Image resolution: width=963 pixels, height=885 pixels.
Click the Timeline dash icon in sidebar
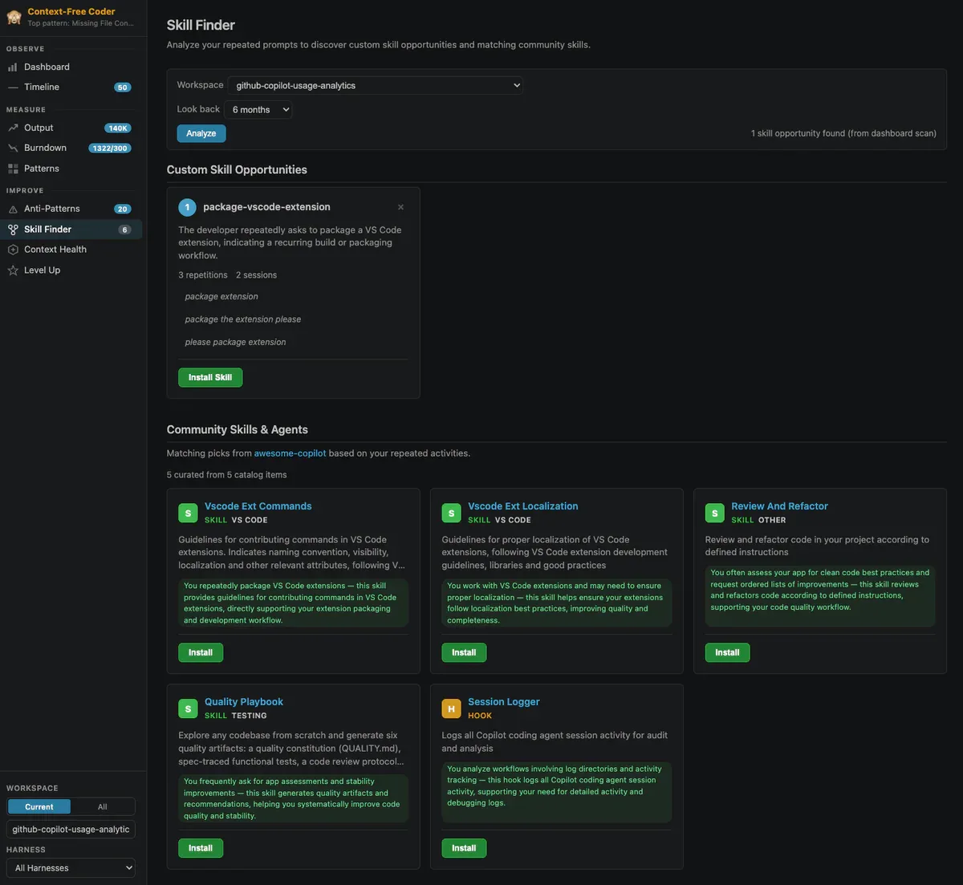pyautogui.click(x=13, y=87)
